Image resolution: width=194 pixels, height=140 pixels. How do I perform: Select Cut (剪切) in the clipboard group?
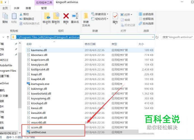click(x=24, y=14)
